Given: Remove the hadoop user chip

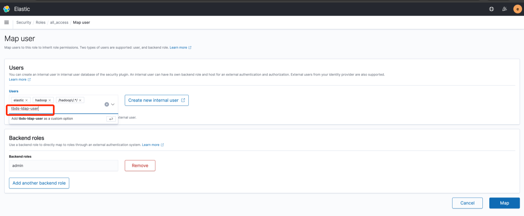Looking at the screenshot, I should coord(50,100).
